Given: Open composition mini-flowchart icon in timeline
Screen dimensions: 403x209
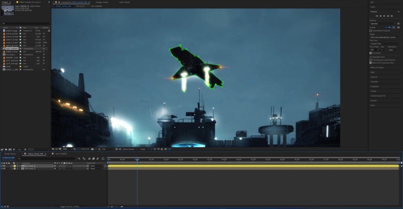Looking at the screenshot, I should tap(79, 159).
